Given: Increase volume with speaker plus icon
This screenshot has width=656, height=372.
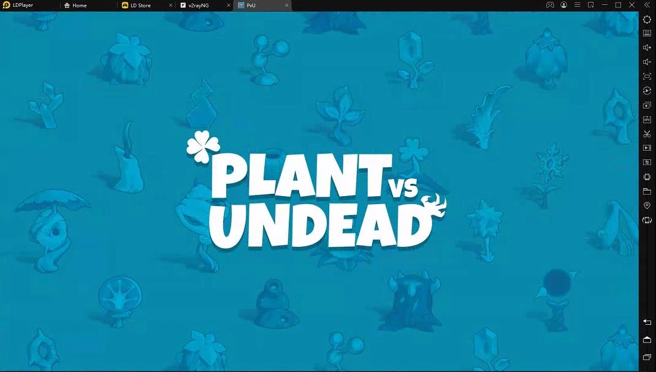Looking at the screenshot, I should pyautogui.click(x=647, y=48).
